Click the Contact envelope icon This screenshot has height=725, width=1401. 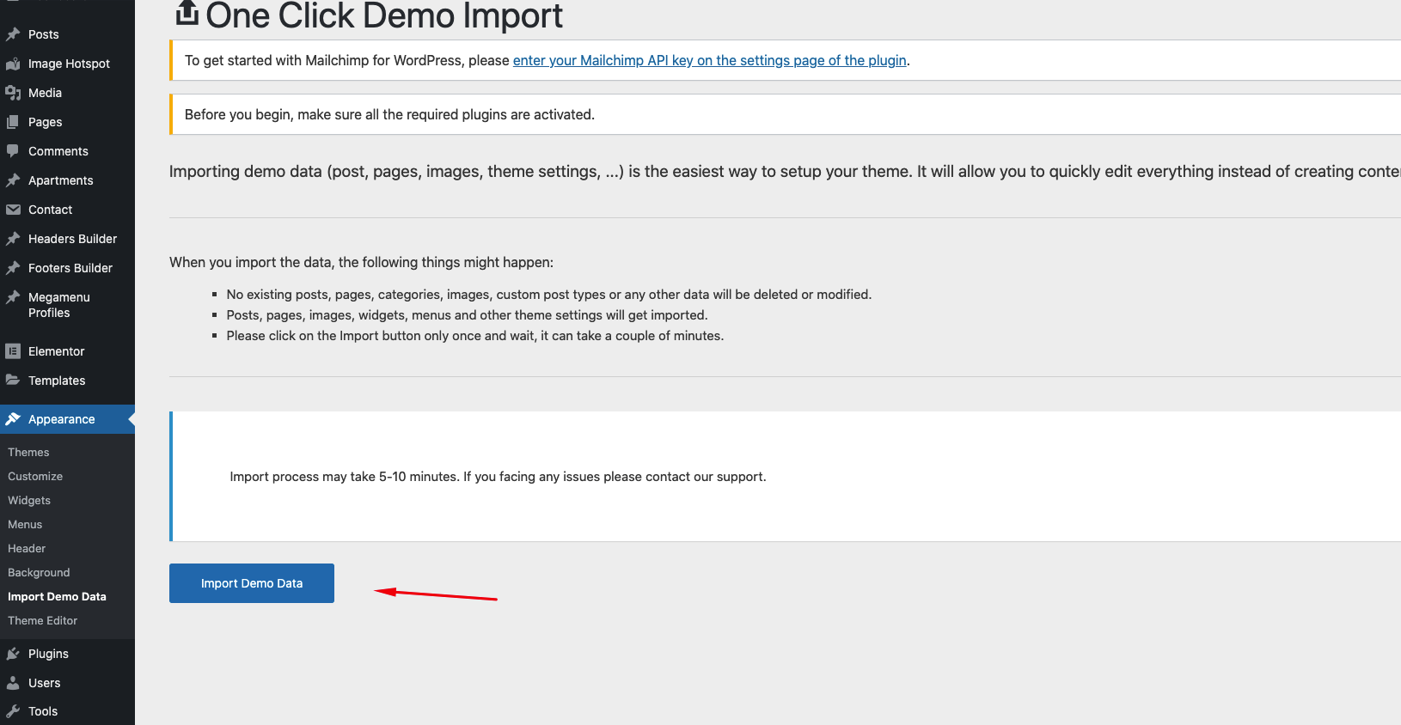13,210
